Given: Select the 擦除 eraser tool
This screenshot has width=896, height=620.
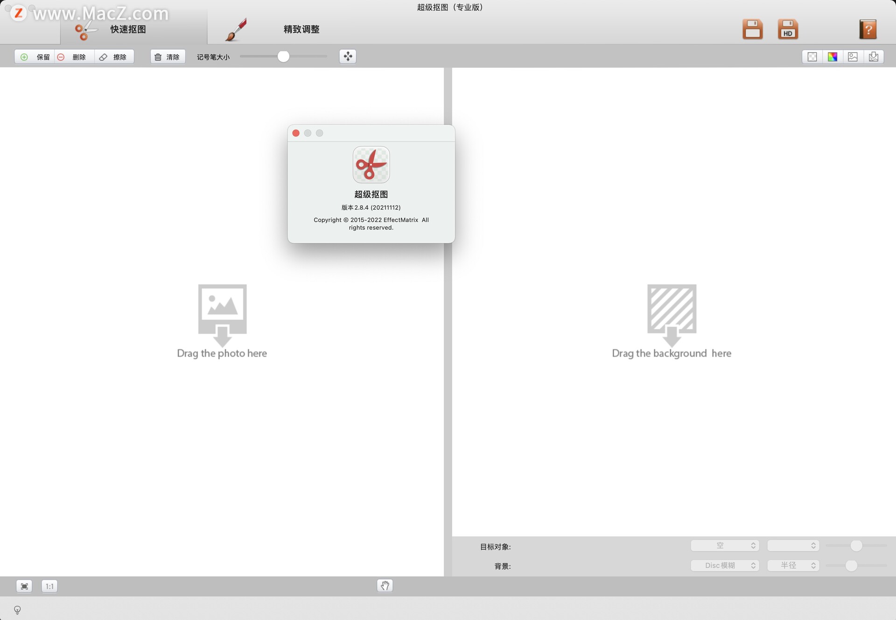Looking at the screenshot, I should (114, 57).
